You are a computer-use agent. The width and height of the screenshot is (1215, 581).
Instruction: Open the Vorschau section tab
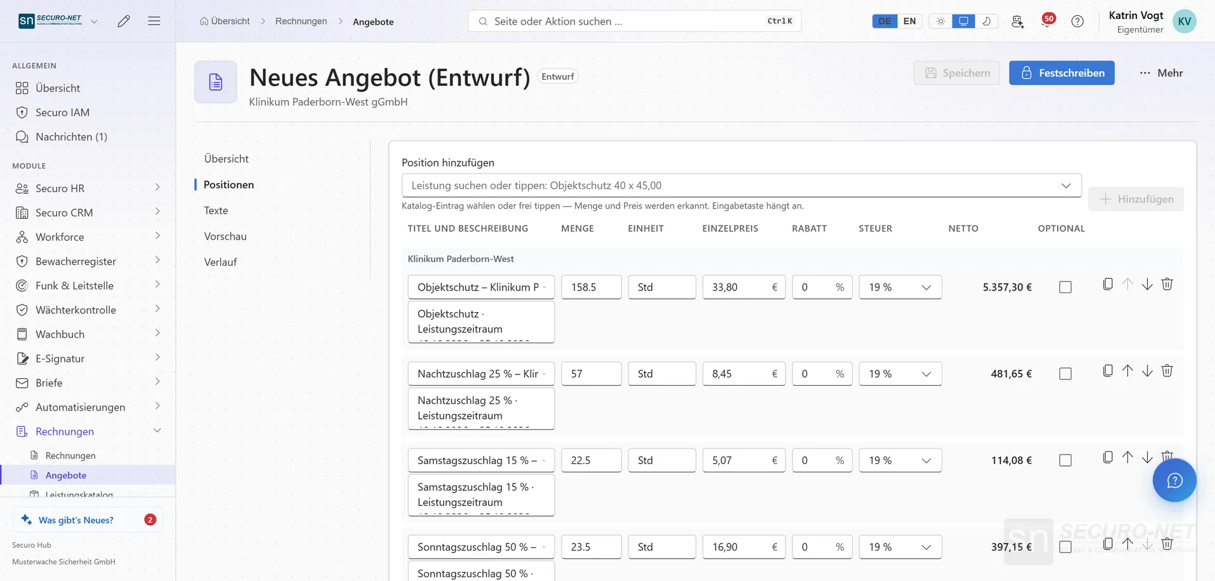pyautogui.click(x=225, y=236)
